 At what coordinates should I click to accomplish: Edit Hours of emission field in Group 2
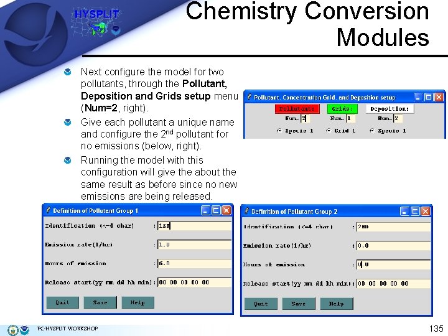393,264
